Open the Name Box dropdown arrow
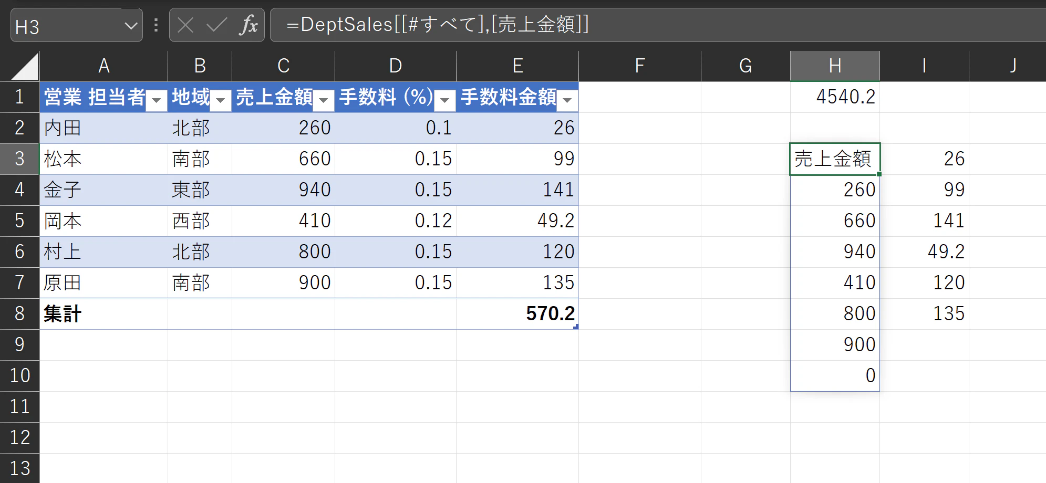Image resolution: width=1046 pixels, height=483 pixels. coord(131,26)
